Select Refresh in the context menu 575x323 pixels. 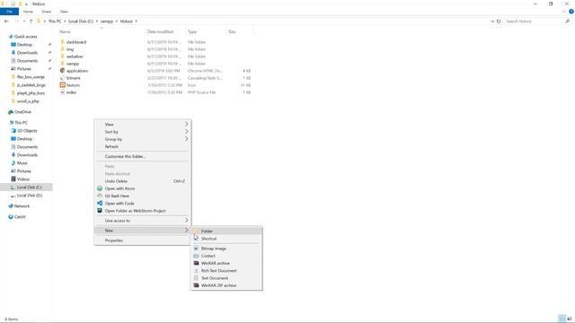coord(143,146)
